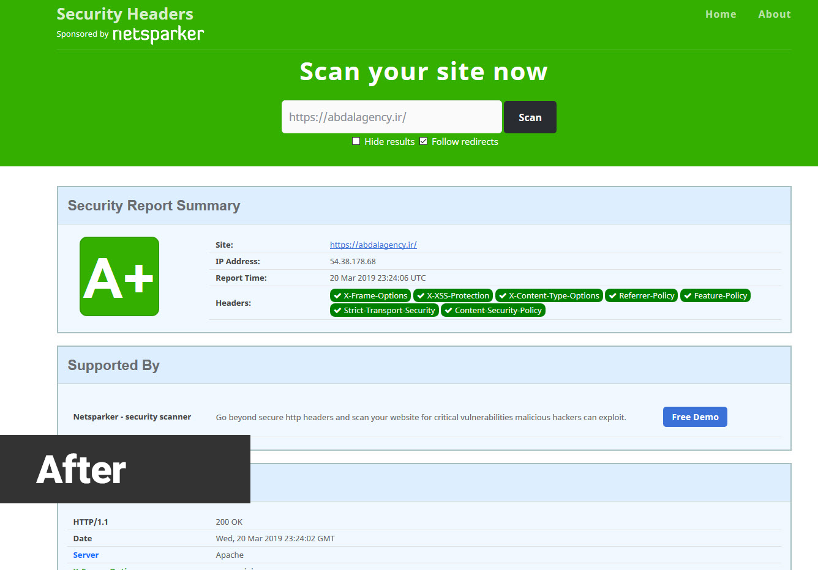
Task: Click the Security Headers site logo
Action: (x=125, y=14)
